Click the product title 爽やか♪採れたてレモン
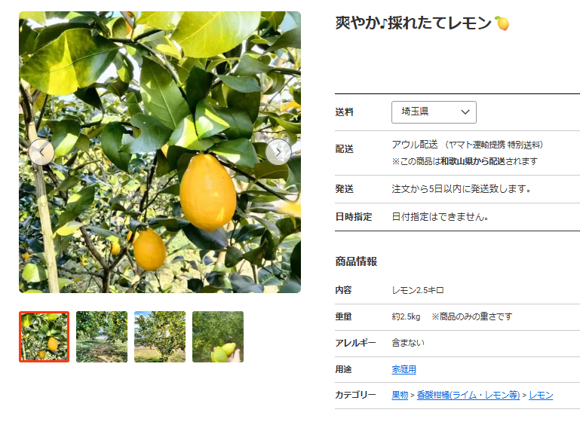The image size is (580, 434). pyautogui.click(x=413, y=24)
